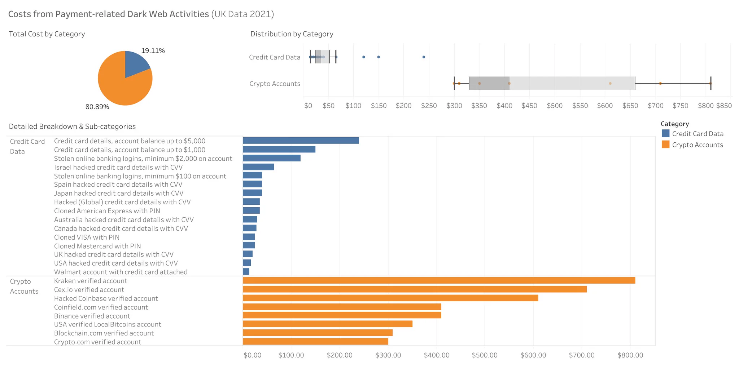
Task: Click the "Crypto Accounts" legend label
Action: (x=698, y=145)
